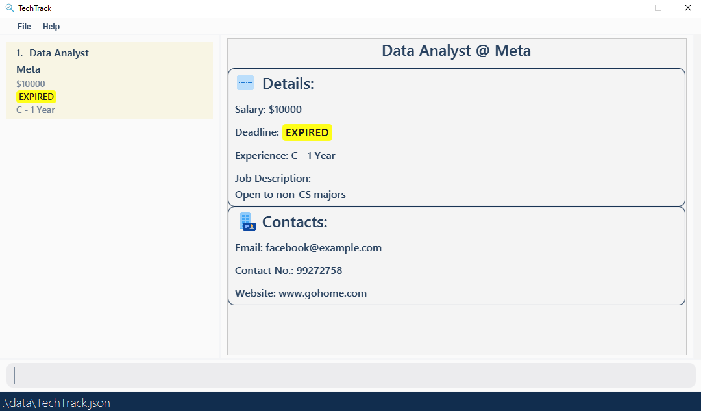
Task: Click the EXPIRED deadline badge in Details
Action: (x=307, y=132)
